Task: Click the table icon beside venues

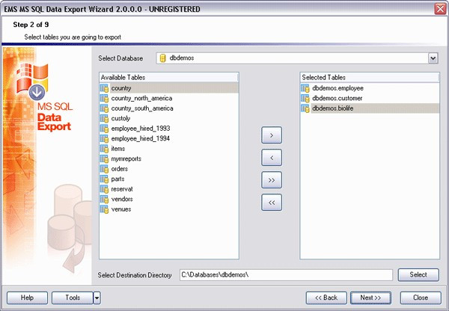Action: (105, 209)
